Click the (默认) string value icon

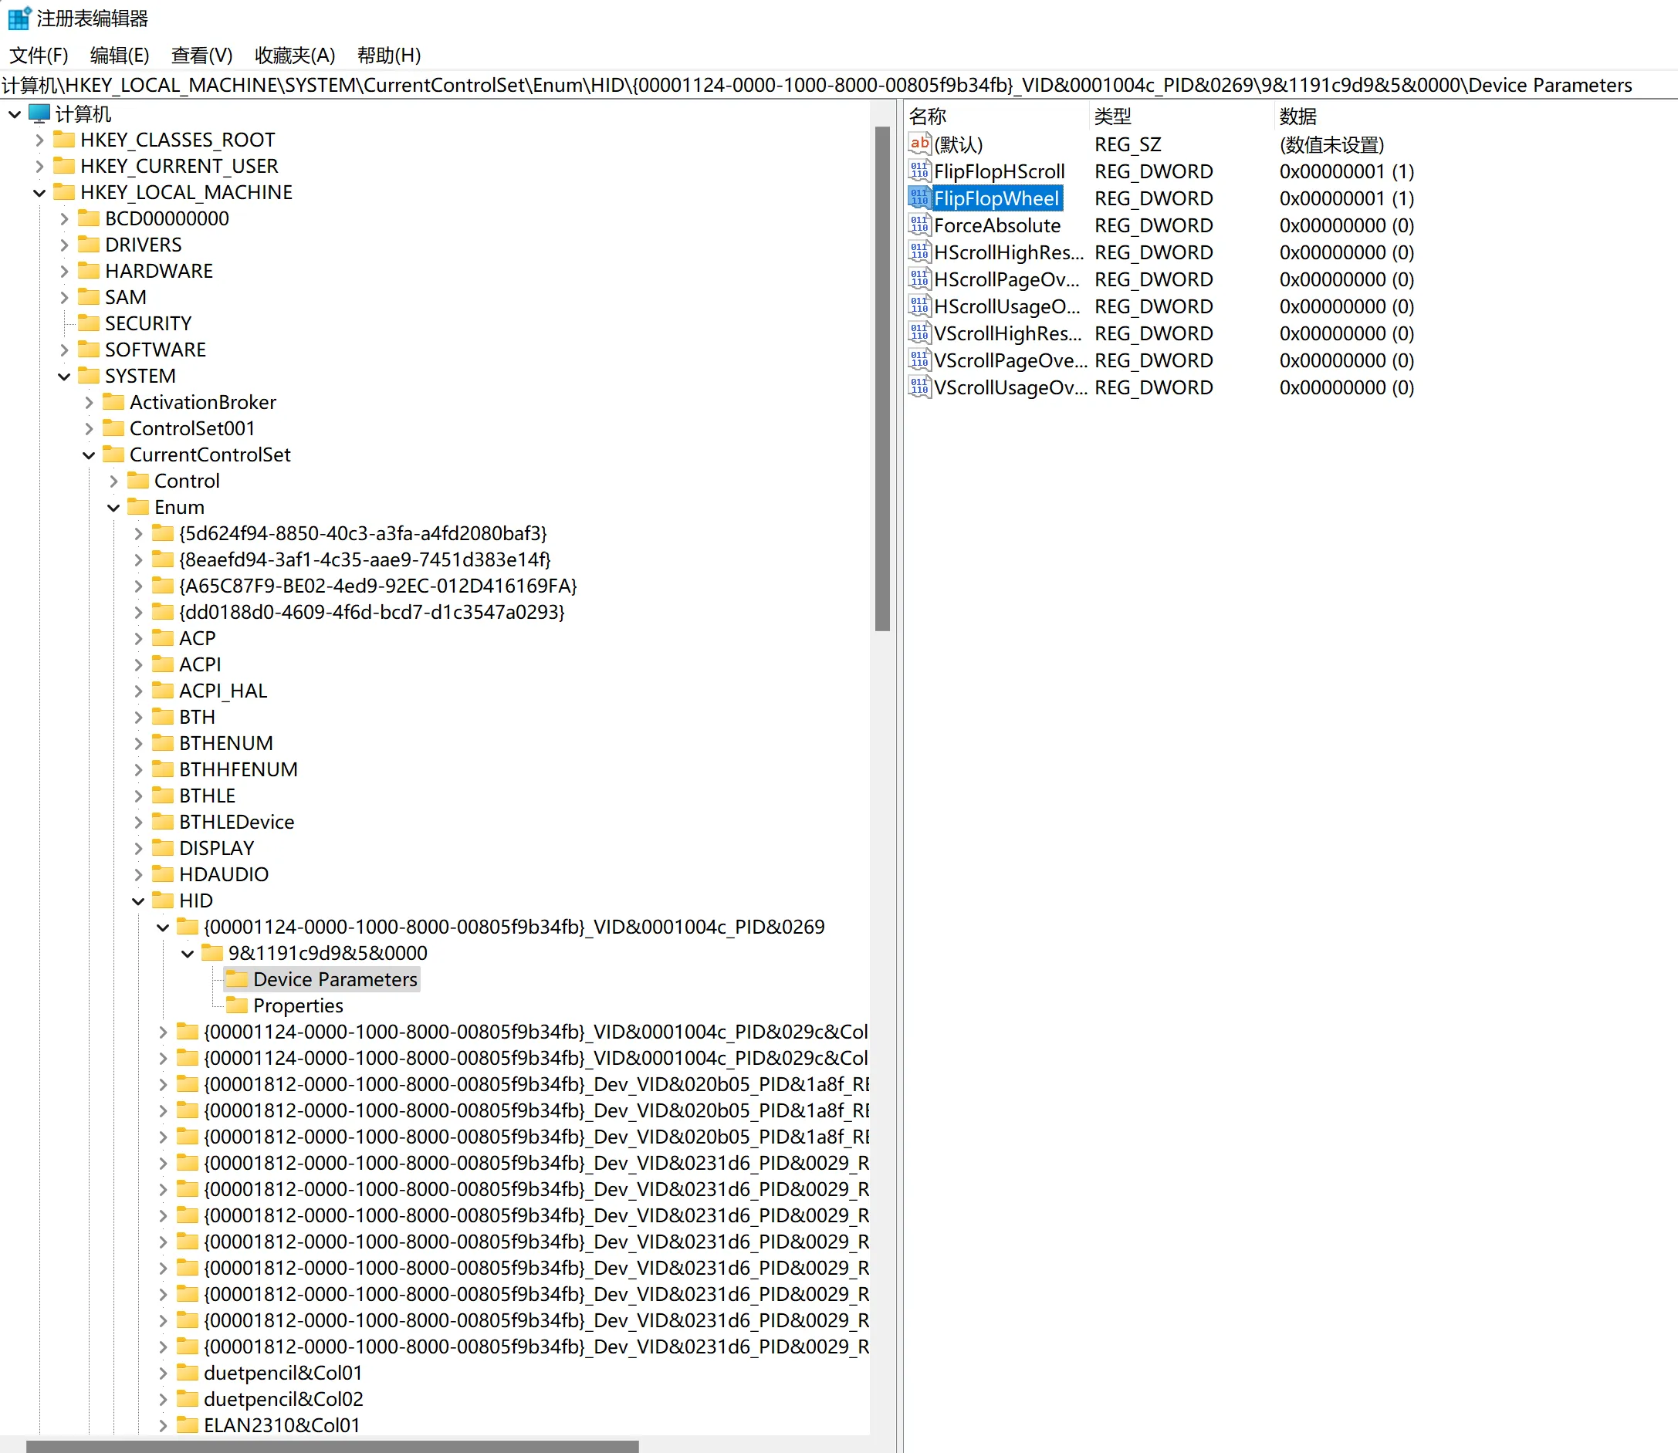919,144
